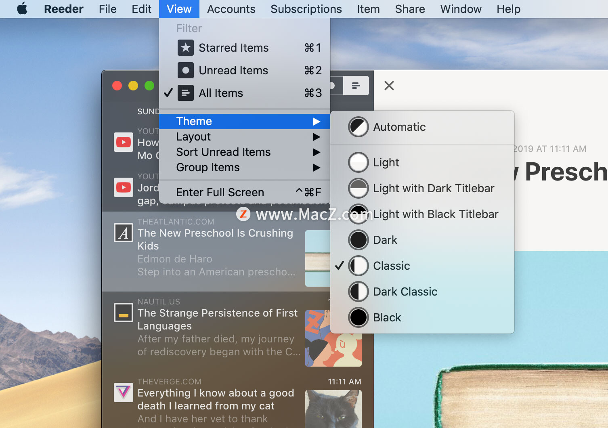Filter by Starred Items
The image size is (608, 428).
coord(245,48)
